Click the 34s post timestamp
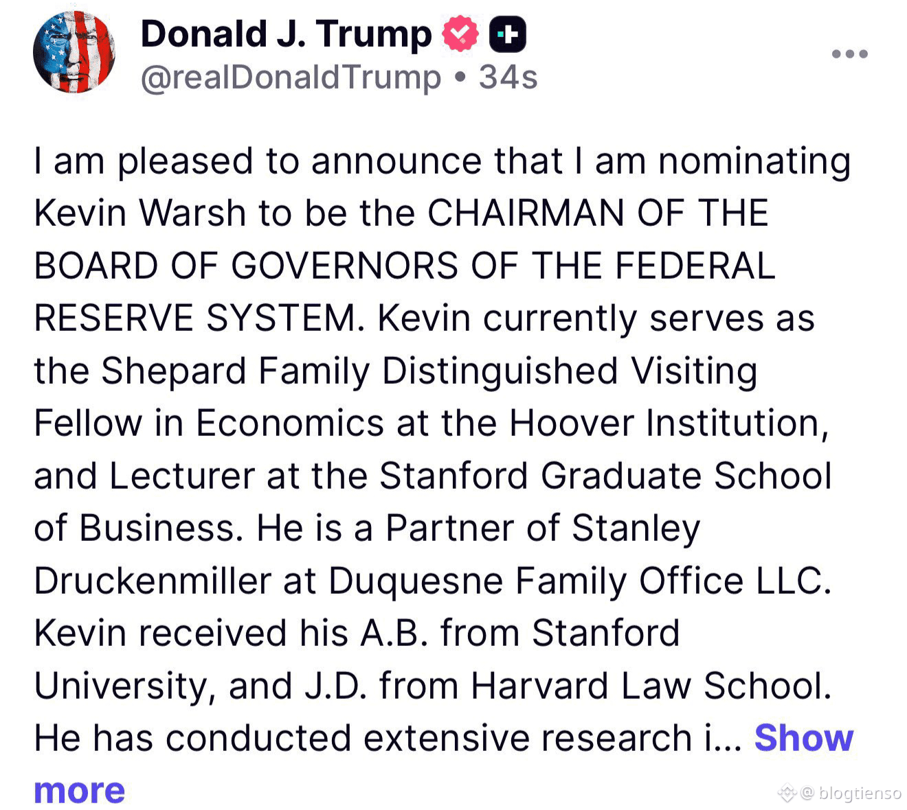Viewport: 907px width, 810px height. click(508, 78)
